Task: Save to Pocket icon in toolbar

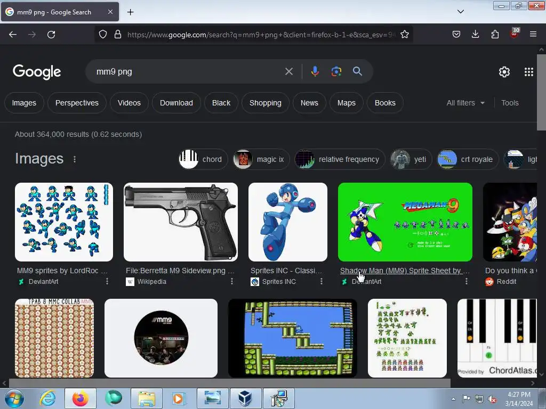Action: 456,35
